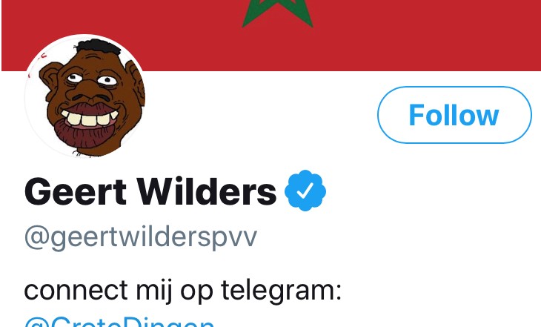View the profile picture in full size

[x=84, y=96]
